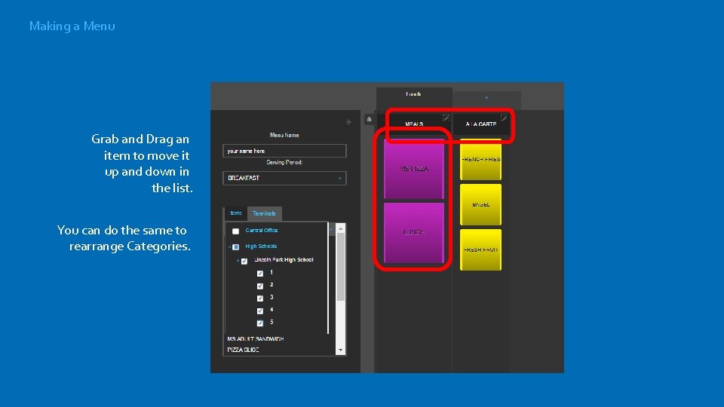
Task: Uncheck terminal 4 checkbox
Action: (x=260, y=311)
